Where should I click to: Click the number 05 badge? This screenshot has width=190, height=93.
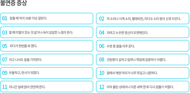(x=5, y=46)
